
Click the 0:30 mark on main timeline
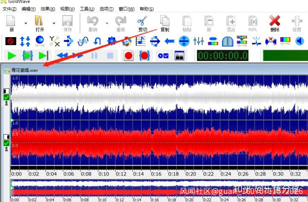click(x=278, y=174)
